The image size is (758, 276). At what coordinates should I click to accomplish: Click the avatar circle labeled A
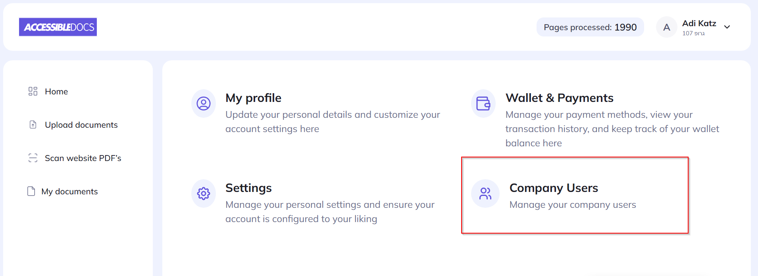[667, 27]
